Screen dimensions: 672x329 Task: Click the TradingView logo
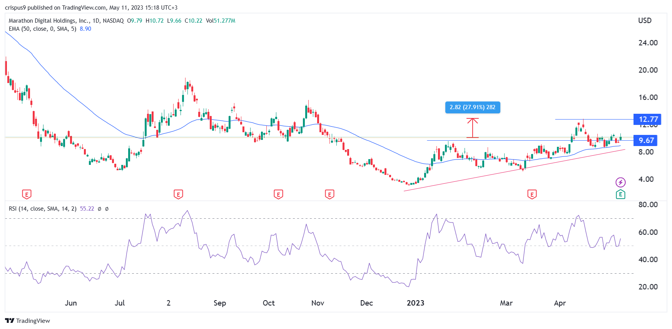(28, 321)
